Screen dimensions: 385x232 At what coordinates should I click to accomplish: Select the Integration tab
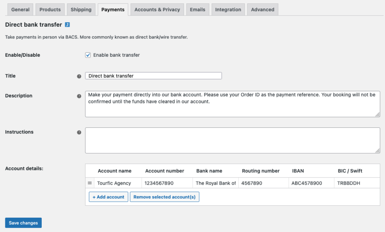coord(228,9)
